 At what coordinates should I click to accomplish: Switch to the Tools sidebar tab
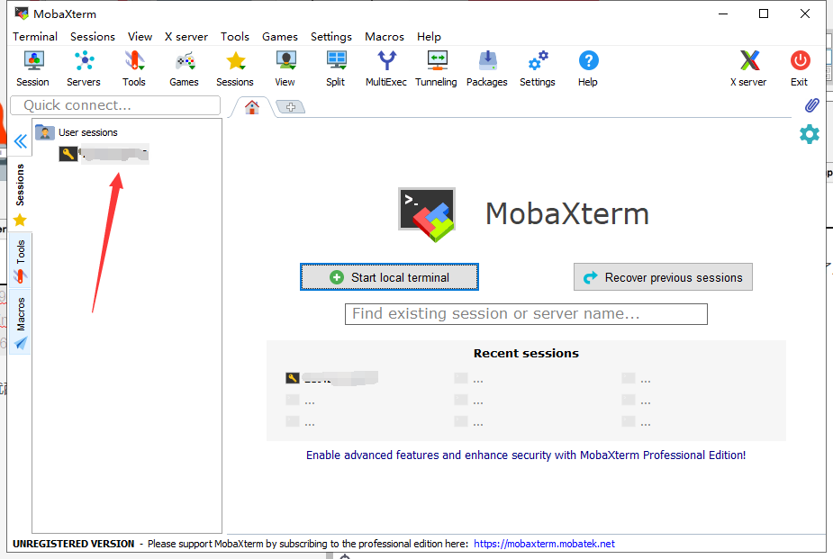click(20, 260)
